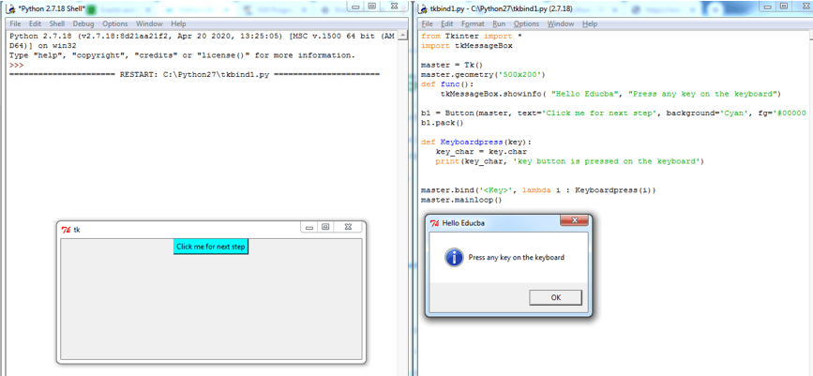The height and width of the screenshot is (376, 813).
Task: Click the Tk feather icon in tk window title
Action: 66,230
